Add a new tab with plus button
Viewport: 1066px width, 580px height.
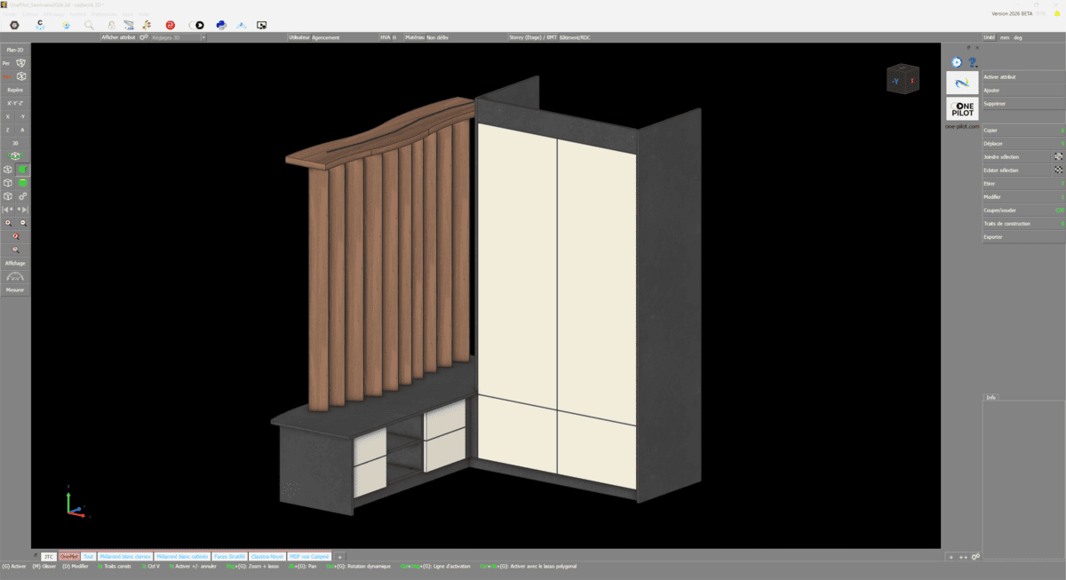(x=339, y=556)
